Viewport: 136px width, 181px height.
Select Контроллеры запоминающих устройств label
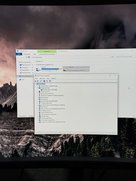(x=53, y=105)
